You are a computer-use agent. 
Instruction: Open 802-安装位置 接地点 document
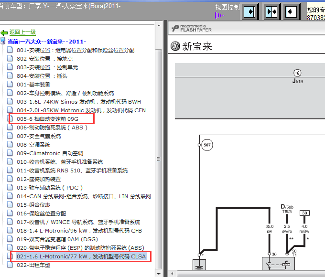(x=45, y=59)
